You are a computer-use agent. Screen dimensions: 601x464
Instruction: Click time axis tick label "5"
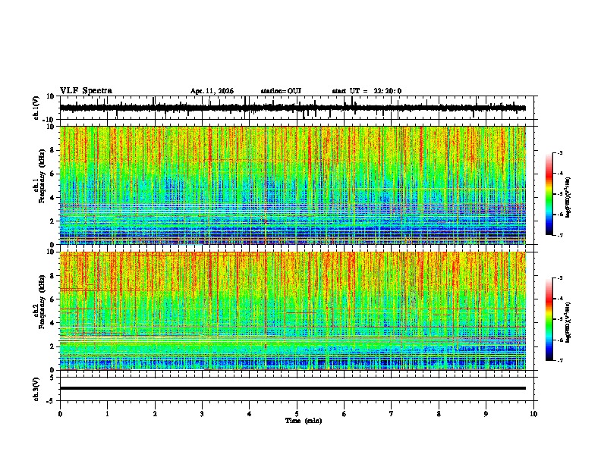click(x=297, y=414)
